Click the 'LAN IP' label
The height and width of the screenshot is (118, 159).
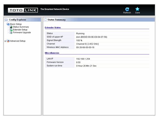[50, 59]
